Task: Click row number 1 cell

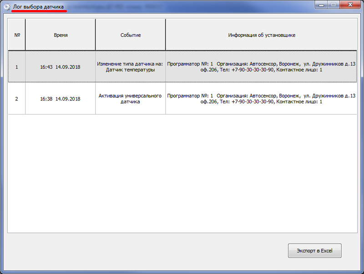Action: tap(17, 67)
